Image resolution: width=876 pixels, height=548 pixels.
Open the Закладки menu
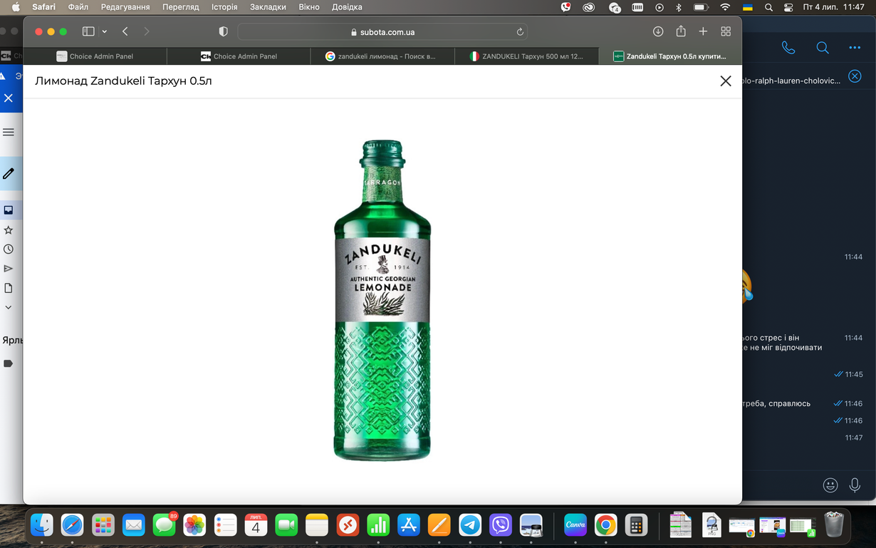pyautogui.click(x=268, y=7)
